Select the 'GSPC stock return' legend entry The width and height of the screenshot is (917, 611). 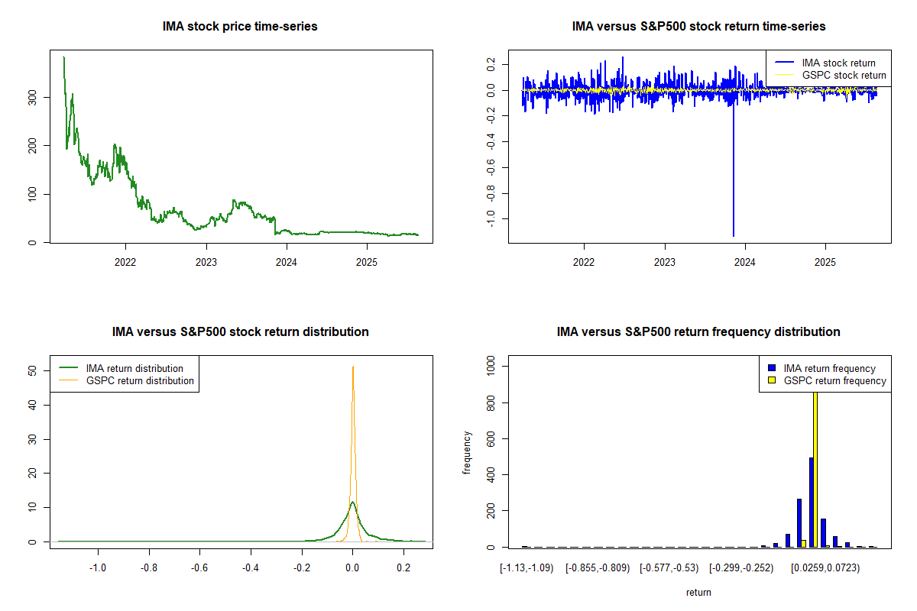[x=844, y=75]
